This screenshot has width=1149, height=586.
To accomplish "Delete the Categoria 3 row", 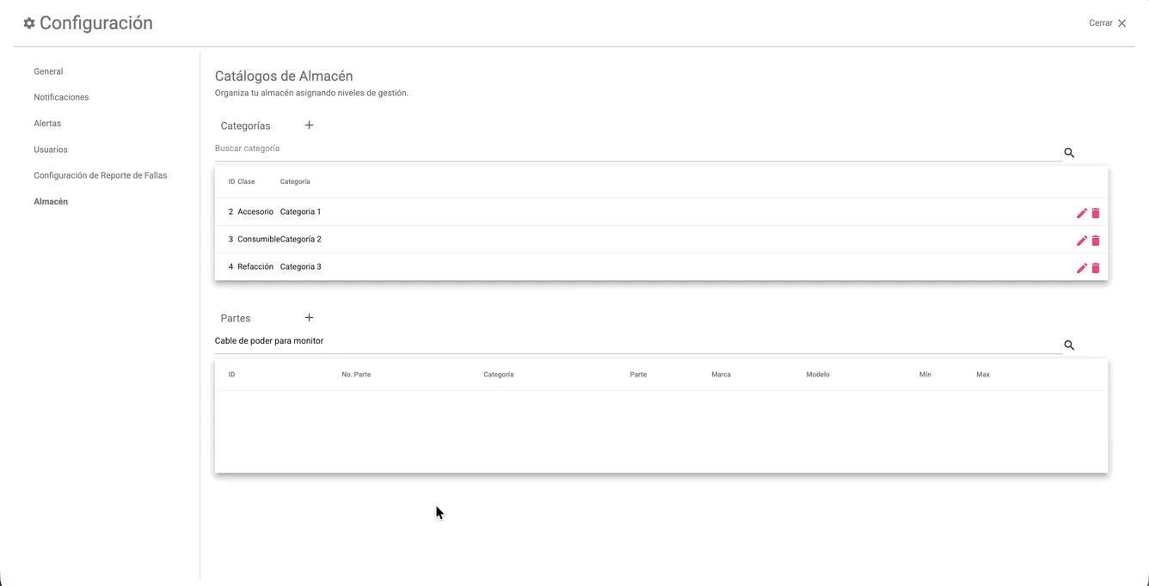I will [1096, 268].
